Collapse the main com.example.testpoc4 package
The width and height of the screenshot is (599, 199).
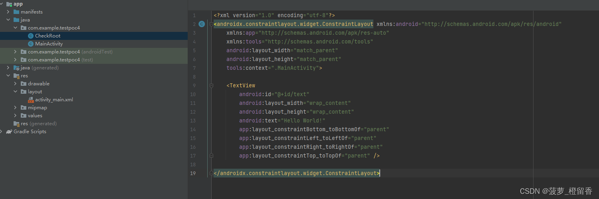(16, 28)
